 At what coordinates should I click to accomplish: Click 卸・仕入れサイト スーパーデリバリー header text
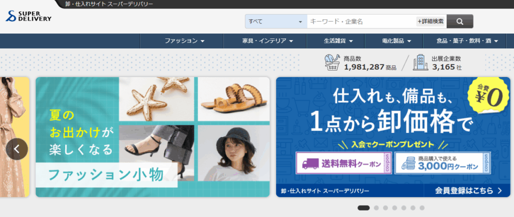109,4
